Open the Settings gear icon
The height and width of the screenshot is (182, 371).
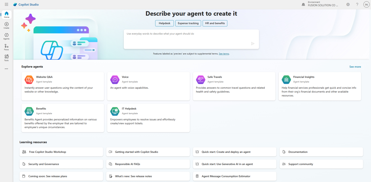click(348, 4)
